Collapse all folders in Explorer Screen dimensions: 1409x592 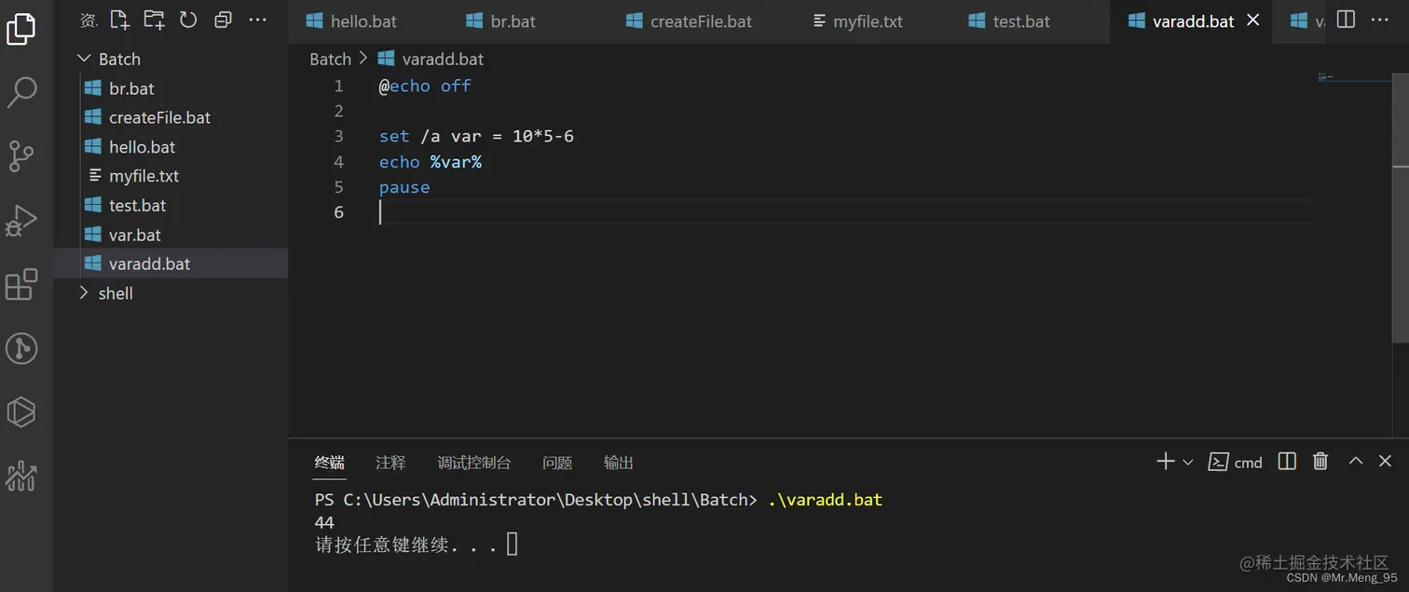pyautogui.click(x=223, y=20)
